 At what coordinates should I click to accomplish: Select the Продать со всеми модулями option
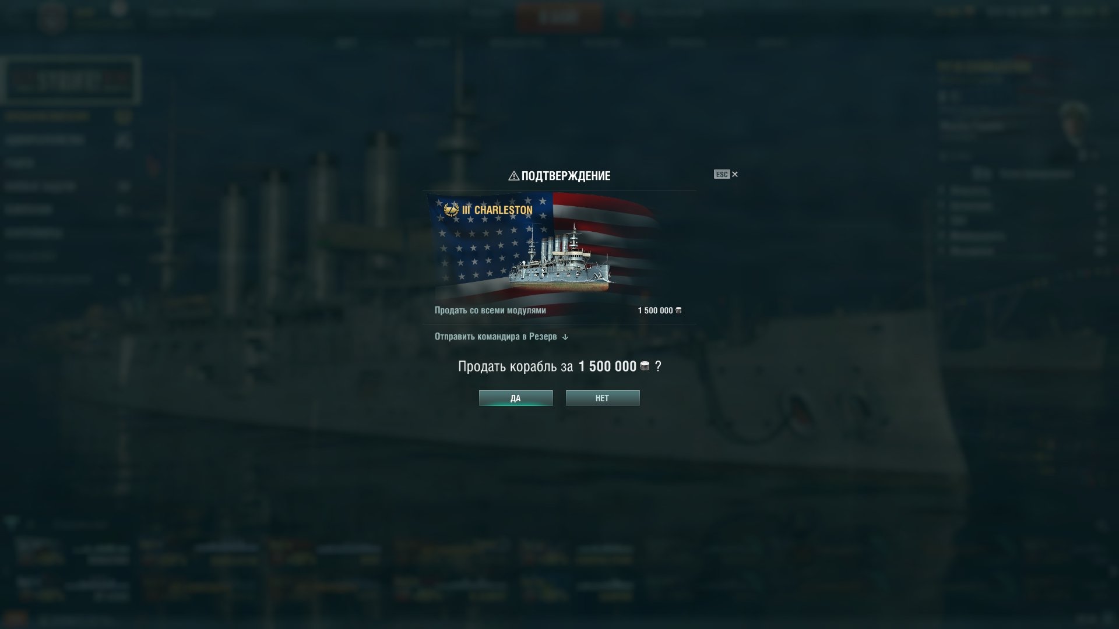click(490, 310)
